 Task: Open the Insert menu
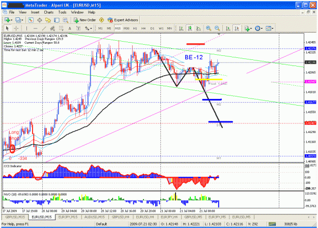[35, 12]
